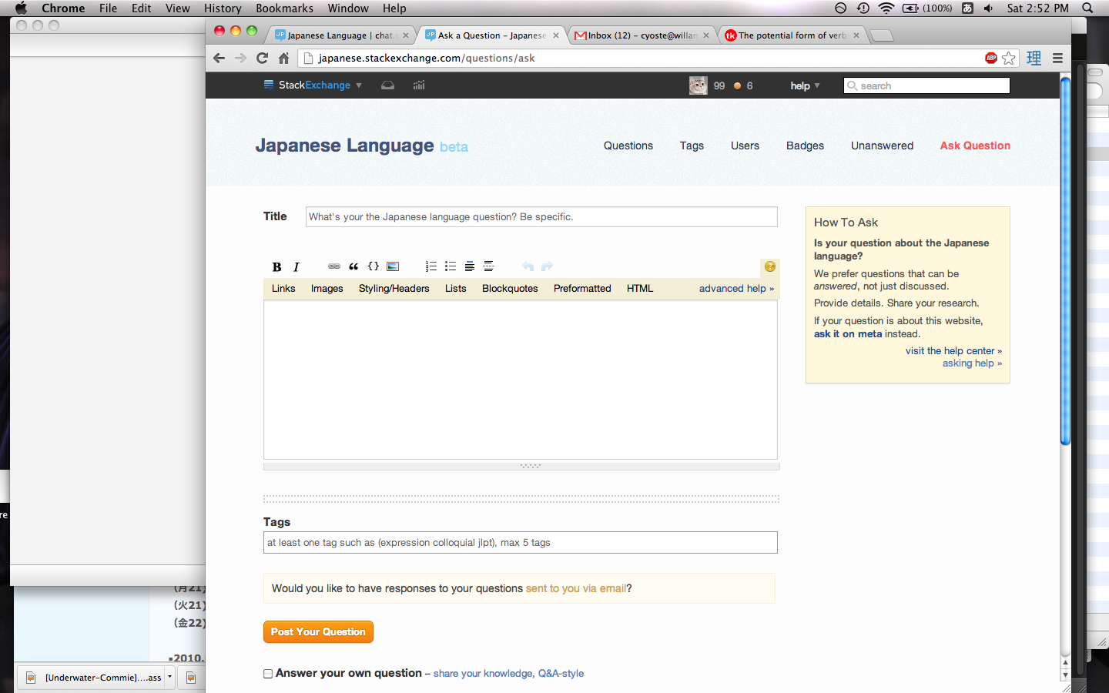
Task: Toggle bold formatting in the editor
Action: pos(276,266)
